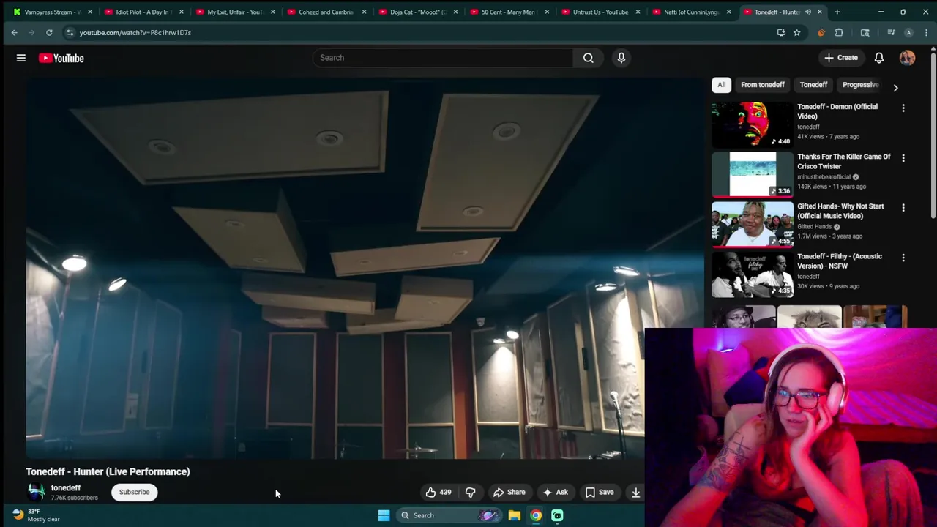Go to the YouTube home logo

tap(61, 58)
